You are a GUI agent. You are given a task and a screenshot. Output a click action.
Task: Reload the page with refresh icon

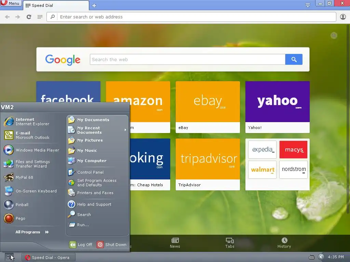(29, 17)
